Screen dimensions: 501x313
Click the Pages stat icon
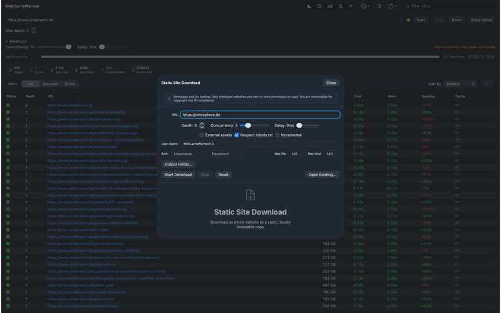coord(11,70)
